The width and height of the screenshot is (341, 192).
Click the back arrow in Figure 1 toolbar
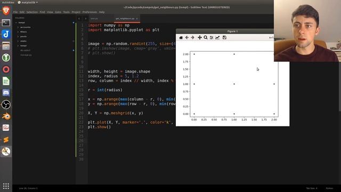click(x=187, y=38)
